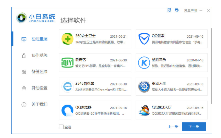Click the 其他设置 toolbox icon
This screenshot has height=138, width=221.
coord(24,88)
